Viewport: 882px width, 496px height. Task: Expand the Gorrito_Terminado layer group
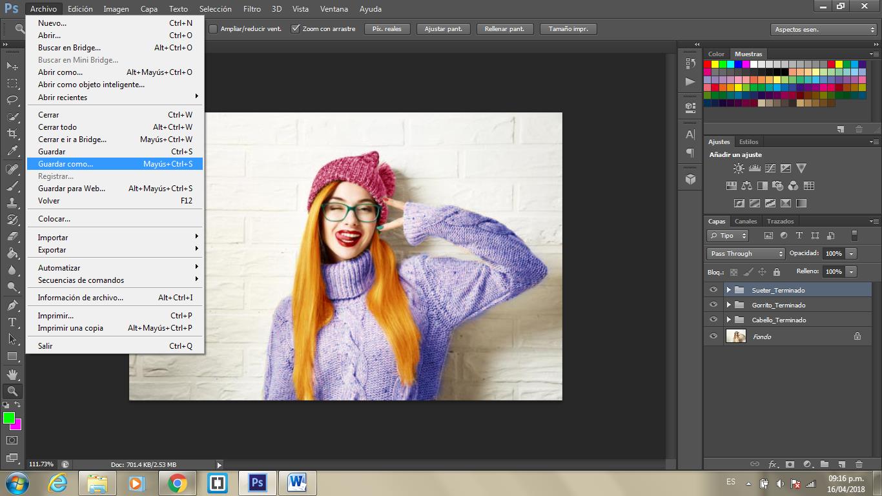(729, 305)
